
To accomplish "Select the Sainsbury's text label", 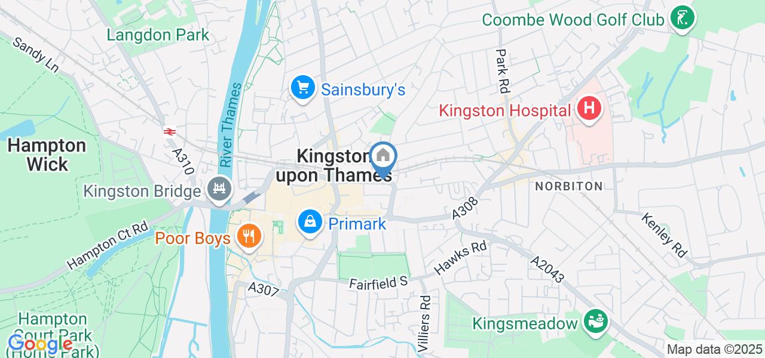I will [363, 90].
